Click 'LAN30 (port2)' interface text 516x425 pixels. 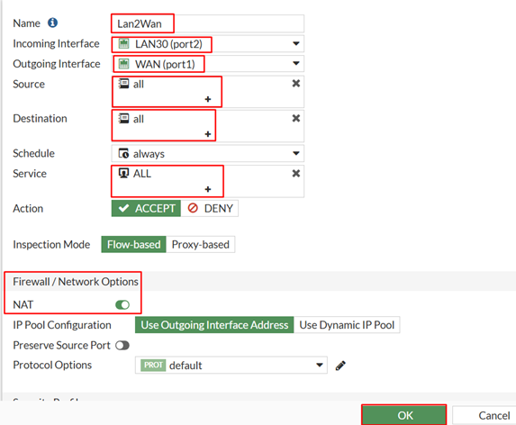pos(168,44)
